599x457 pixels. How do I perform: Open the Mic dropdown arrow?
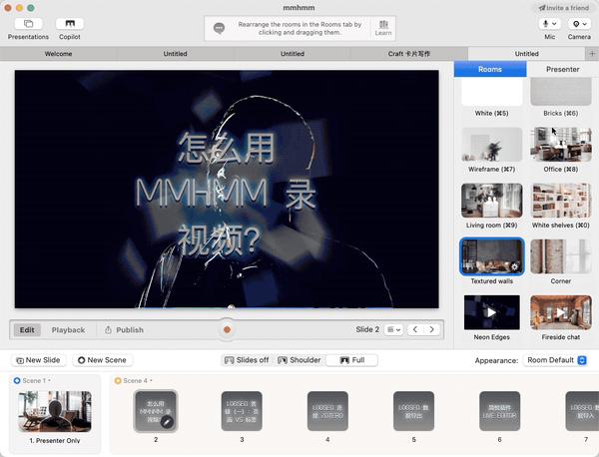(x=554, y=24)
